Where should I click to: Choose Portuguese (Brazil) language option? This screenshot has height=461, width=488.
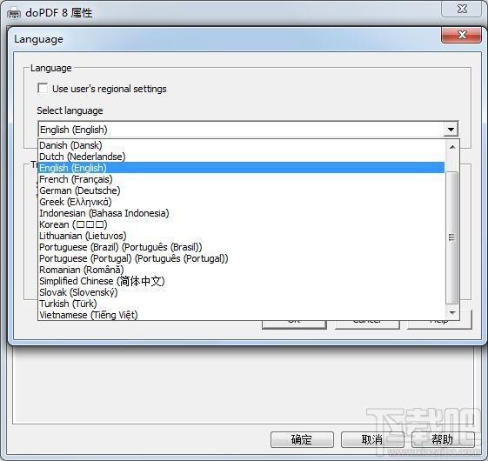click(241, 247)
